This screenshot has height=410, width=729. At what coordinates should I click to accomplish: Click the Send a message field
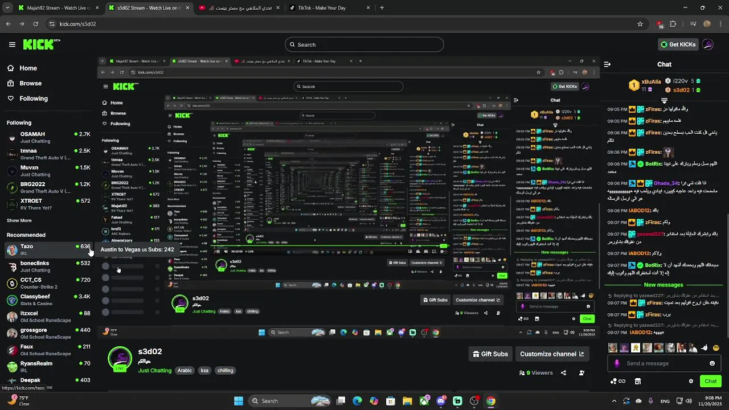pos(664,363)
